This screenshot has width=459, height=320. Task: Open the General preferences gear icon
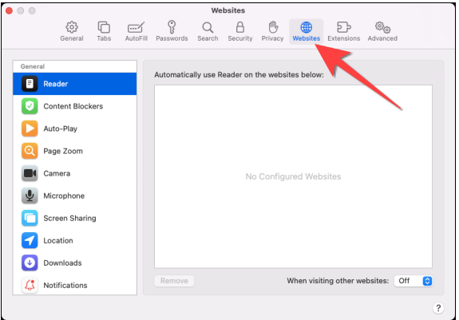pos(72,27)
